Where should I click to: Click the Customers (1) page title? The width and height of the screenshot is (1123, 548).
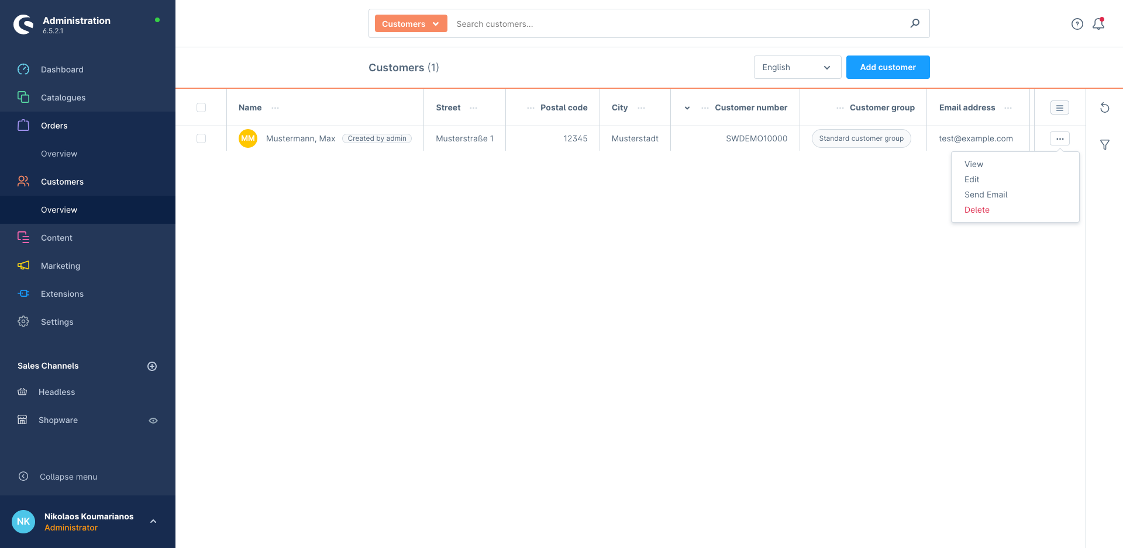coord(404,68)
